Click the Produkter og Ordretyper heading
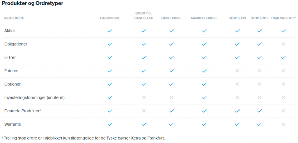298x143 pixels. [32, 3]
